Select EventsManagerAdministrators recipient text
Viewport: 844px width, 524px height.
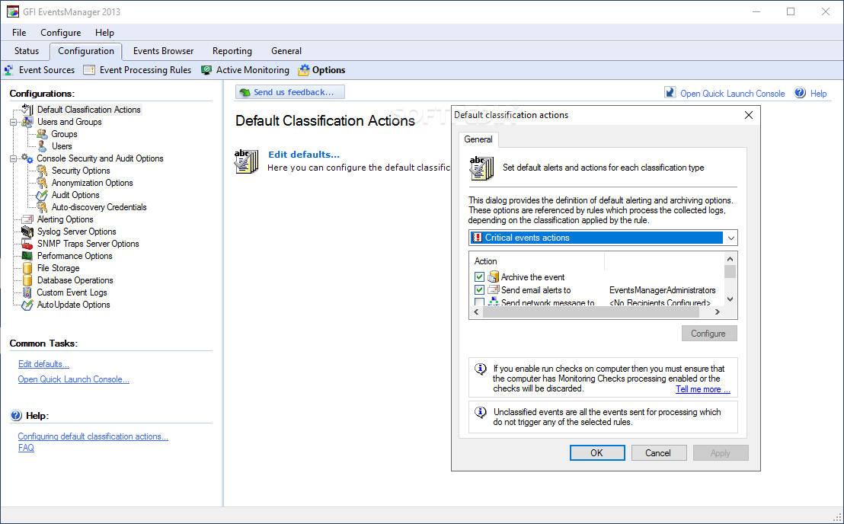662,290
